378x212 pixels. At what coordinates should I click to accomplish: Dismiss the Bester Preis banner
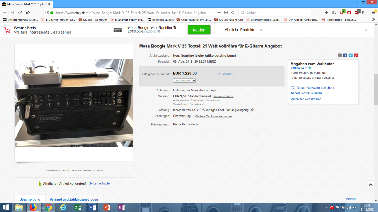[x=366, y=30]
